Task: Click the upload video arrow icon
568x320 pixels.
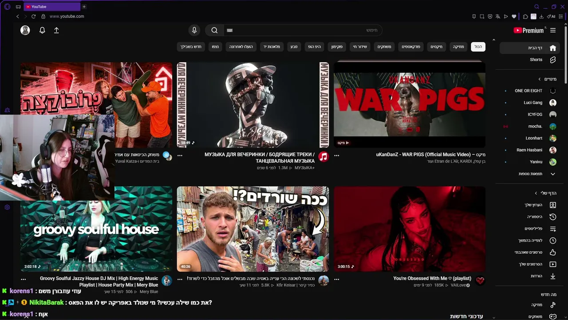Action: [56, 30]
